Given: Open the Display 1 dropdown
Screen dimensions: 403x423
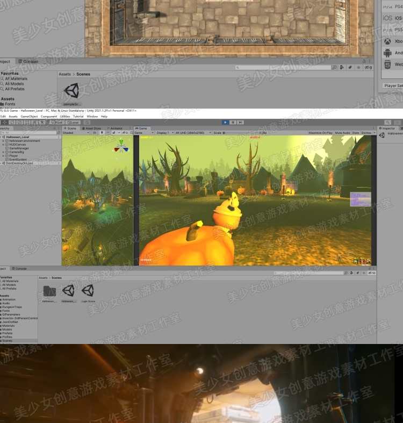Looking at the screenshot, I should [165, 133].
